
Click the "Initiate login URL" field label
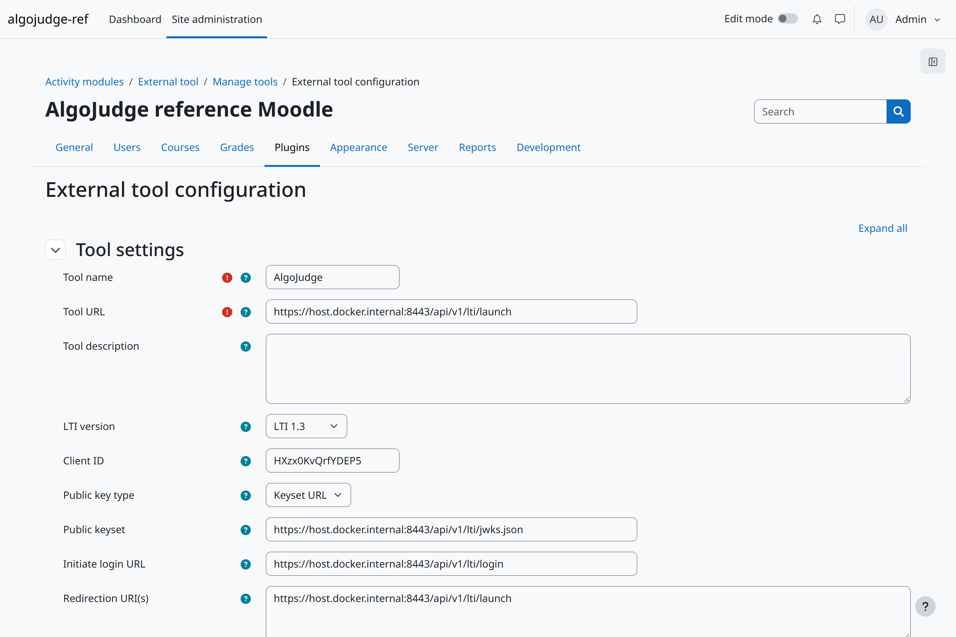click(x=104, y=564)
